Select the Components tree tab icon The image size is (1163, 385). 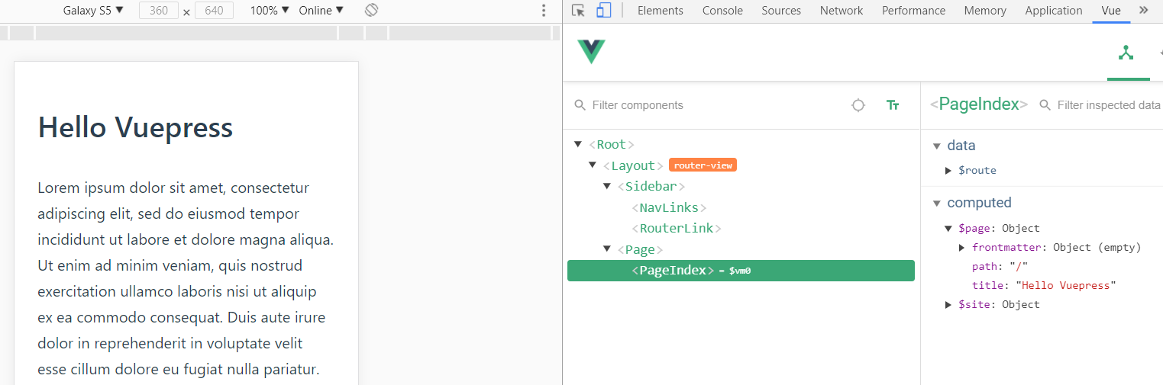[x=1126, y=53]
